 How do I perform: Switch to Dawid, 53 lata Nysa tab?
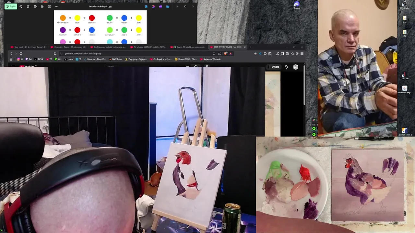188,47
